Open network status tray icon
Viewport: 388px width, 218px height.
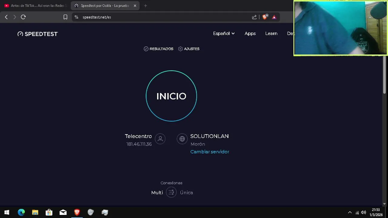point(357,213)
